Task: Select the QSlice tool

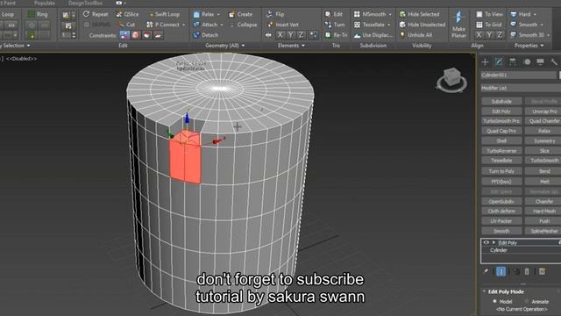Action: [x=127, y=14]
